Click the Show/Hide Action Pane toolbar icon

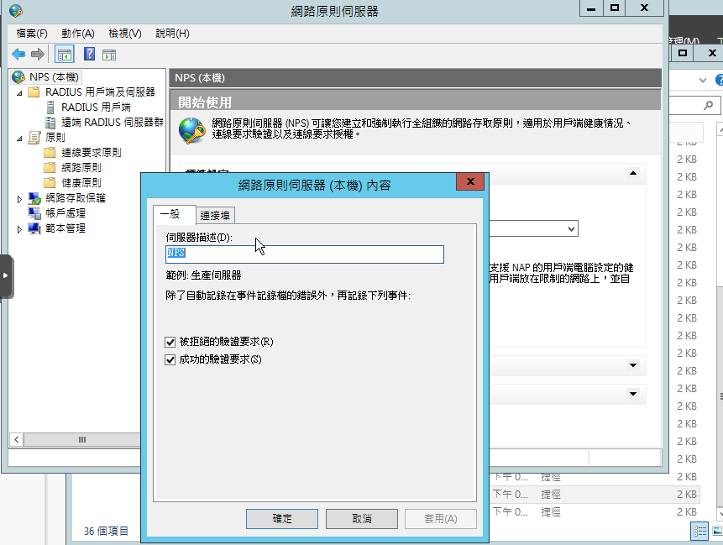[109, 55]
